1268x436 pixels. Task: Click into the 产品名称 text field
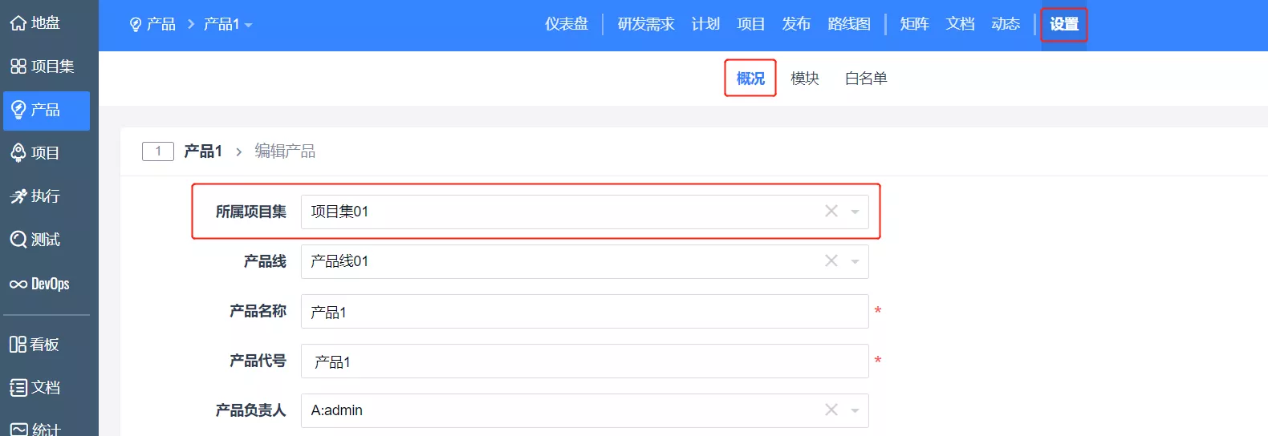click(x=584, y=312)
